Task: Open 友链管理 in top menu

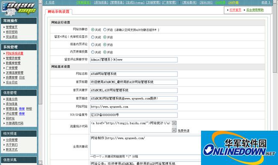Action: pyautogui.click(x=153, y=2)
